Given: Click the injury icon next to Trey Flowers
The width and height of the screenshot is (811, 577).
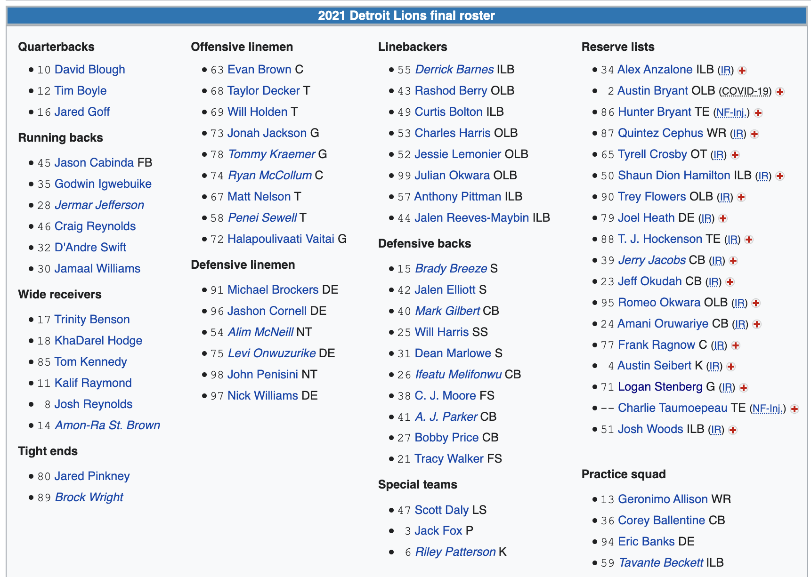Looking at the screenshot, I should [741, 197].
